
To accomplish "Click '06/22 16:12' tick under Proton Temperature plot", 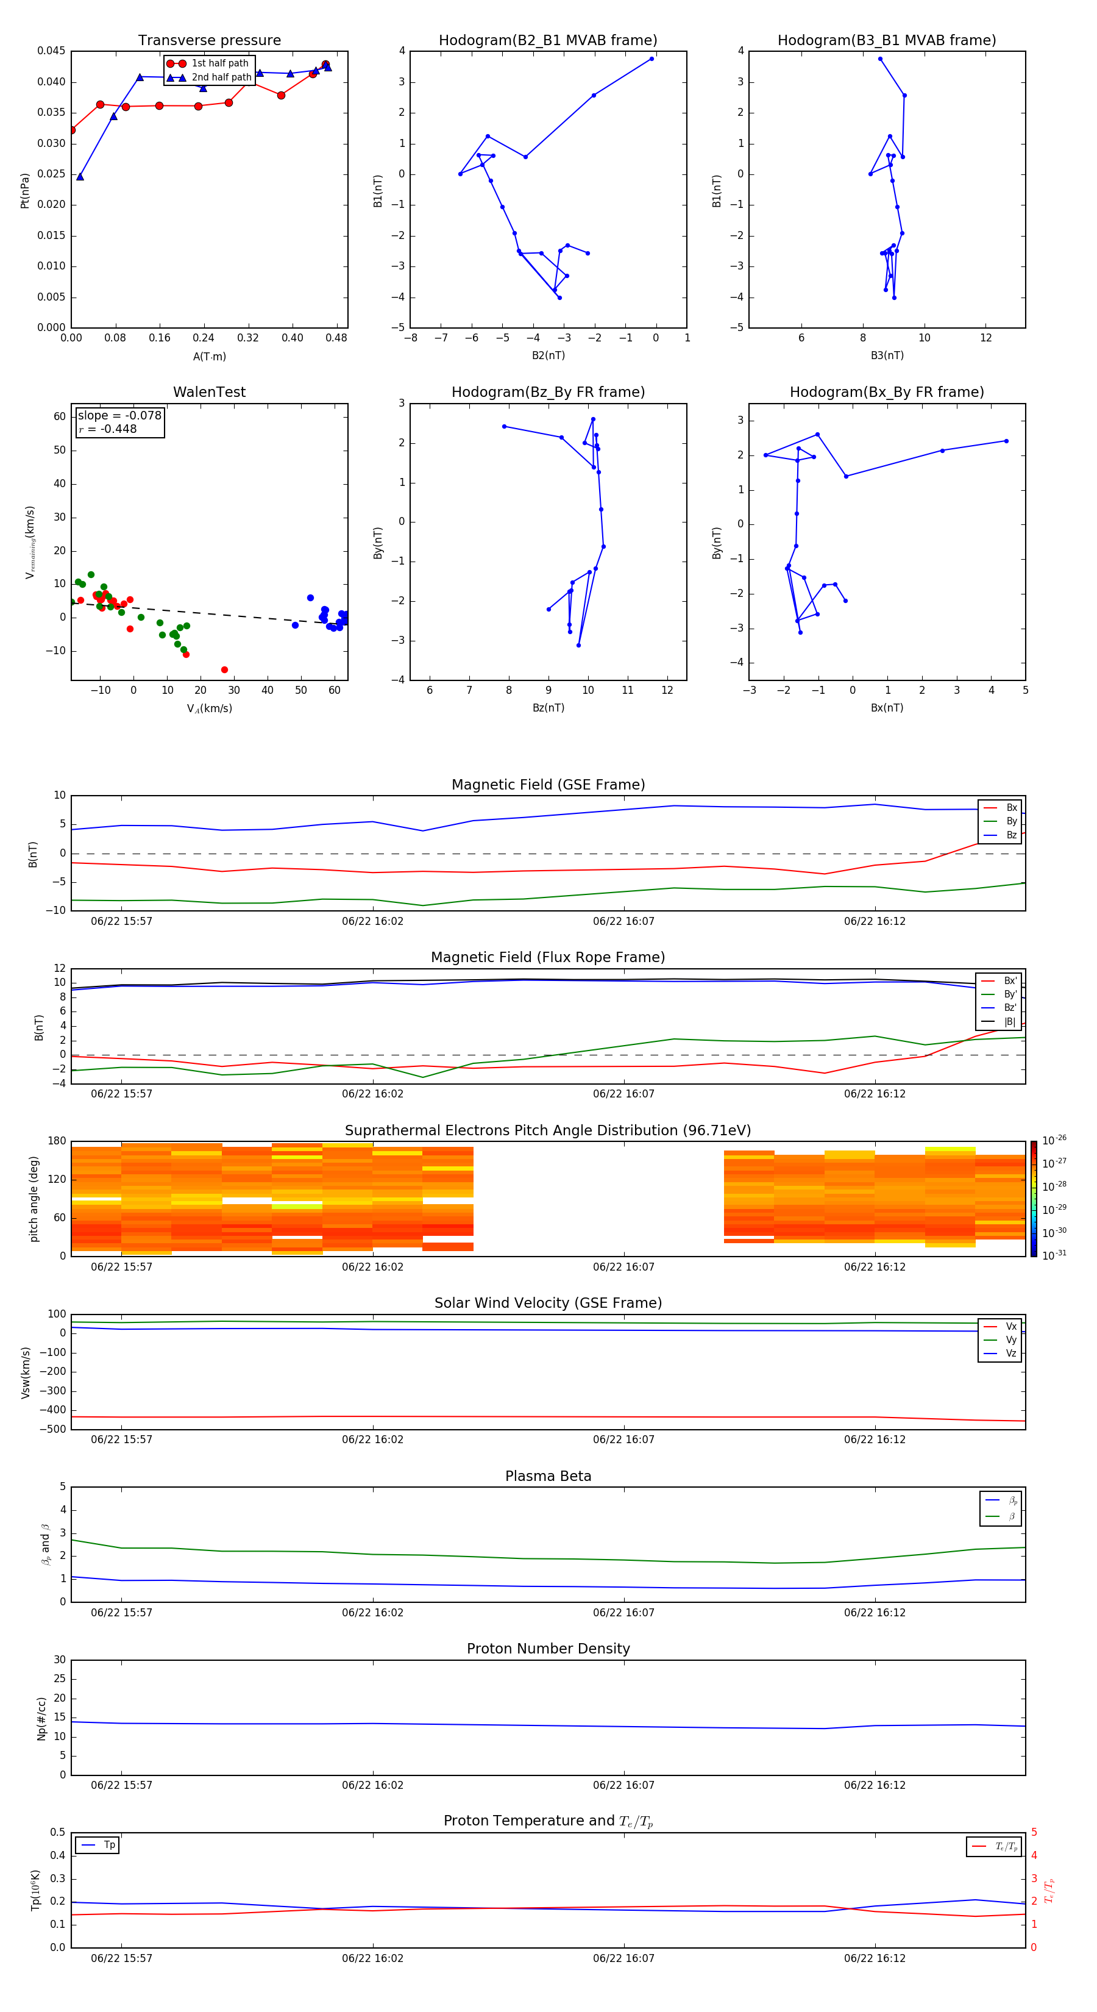I will 875,1958.
